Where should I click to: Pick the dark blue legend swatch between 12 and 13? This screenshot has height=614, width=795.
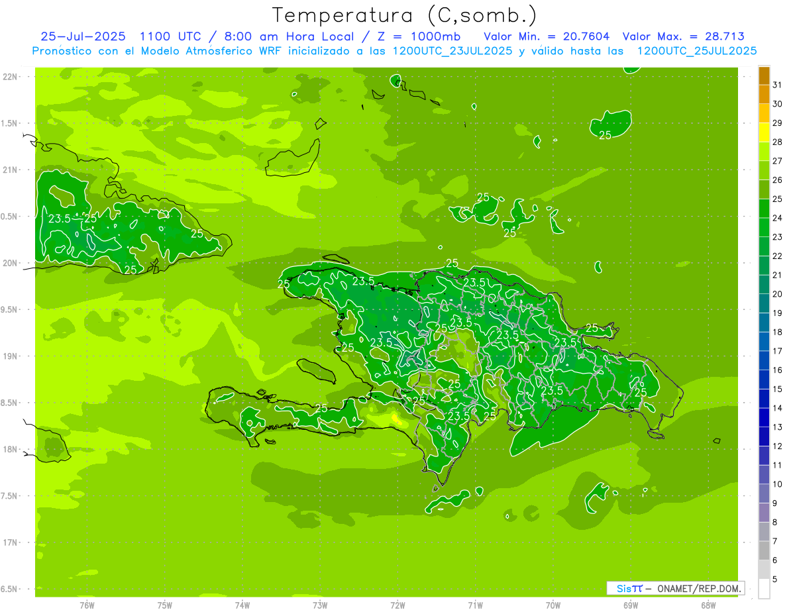tap(764, 436)
